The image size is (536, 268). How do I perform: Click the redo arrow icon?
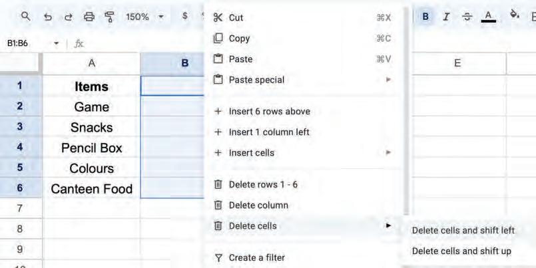[68, 16]
